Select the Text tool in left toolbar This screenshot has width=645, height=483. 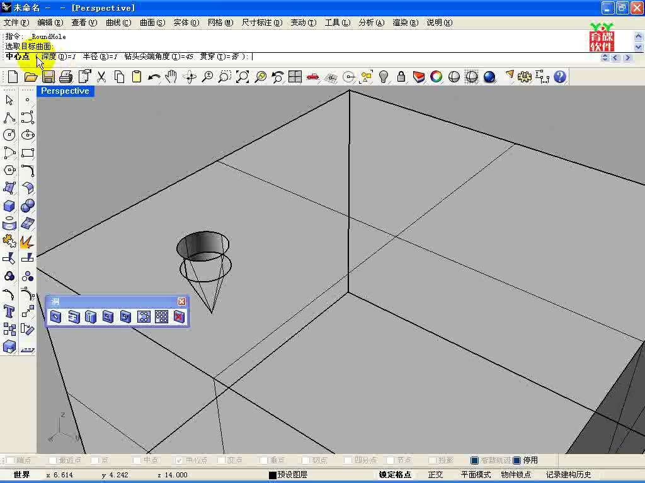[x=9, y=311]
